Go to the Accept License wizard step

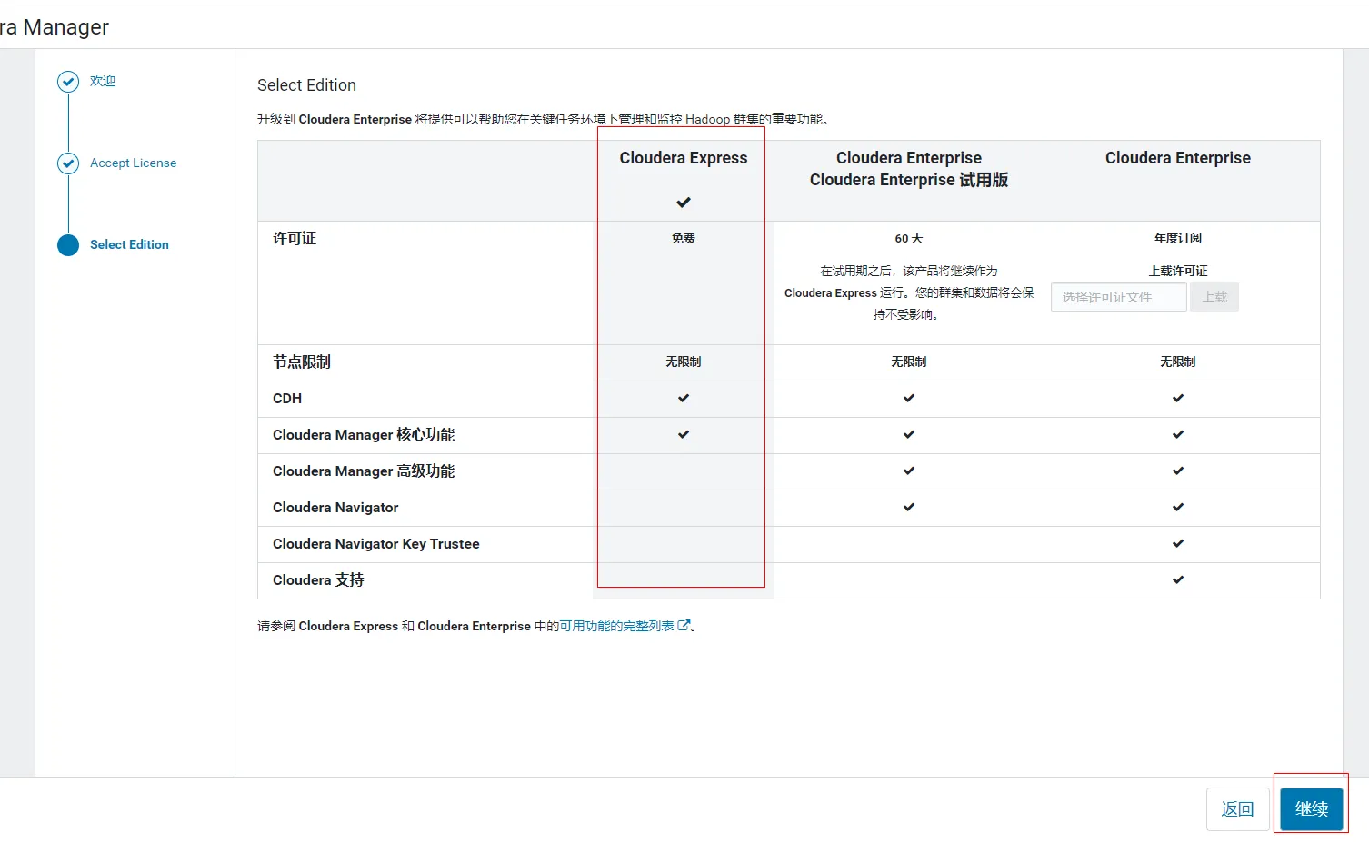coord(133,163)
